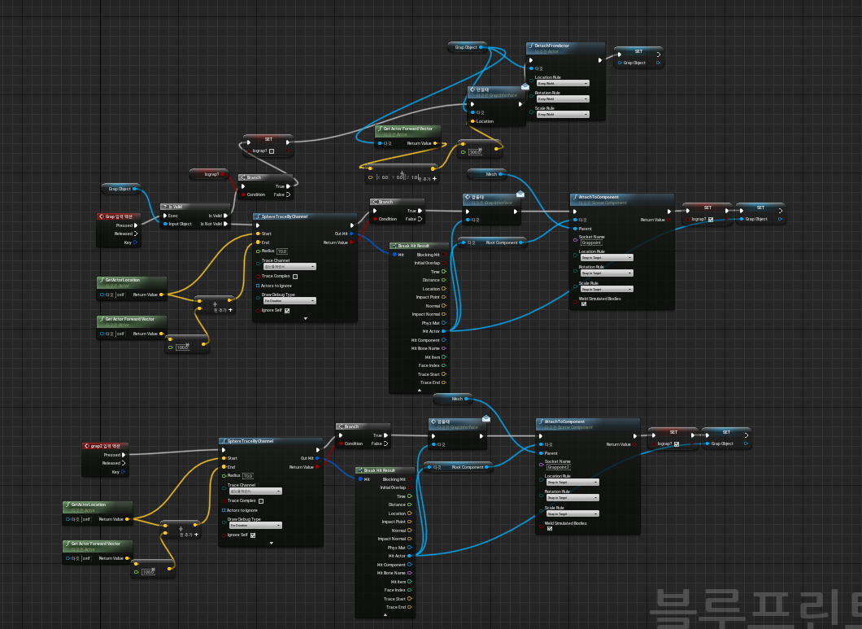The width and height of the screenshot is (862, 629).
Task: Toggle Isgrap1 checkbox in SET after Grappoint attach
Action: [x=711, y=220]
